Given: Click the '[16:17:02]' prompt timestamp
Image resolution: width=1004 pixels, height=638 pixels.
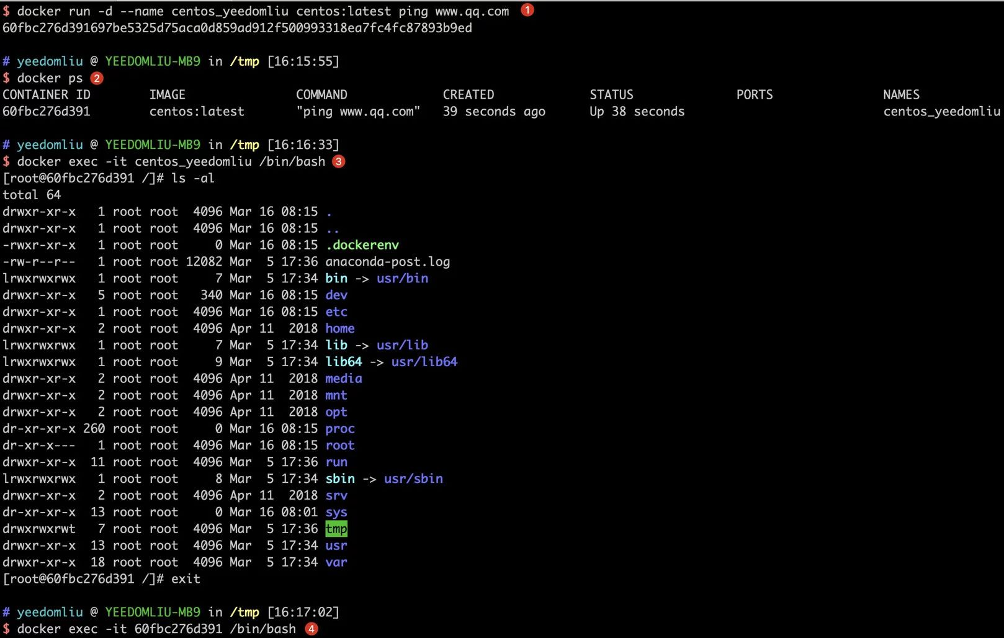Looking at the screenshot, I should (303, 613).
